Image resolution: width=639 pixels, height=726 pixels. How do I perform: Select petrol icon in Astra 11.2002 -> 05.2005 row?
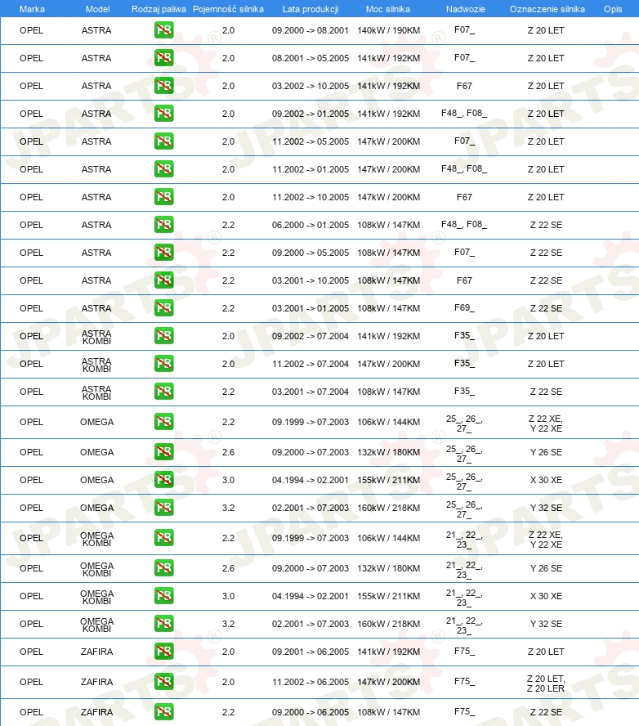pos(163,141)
